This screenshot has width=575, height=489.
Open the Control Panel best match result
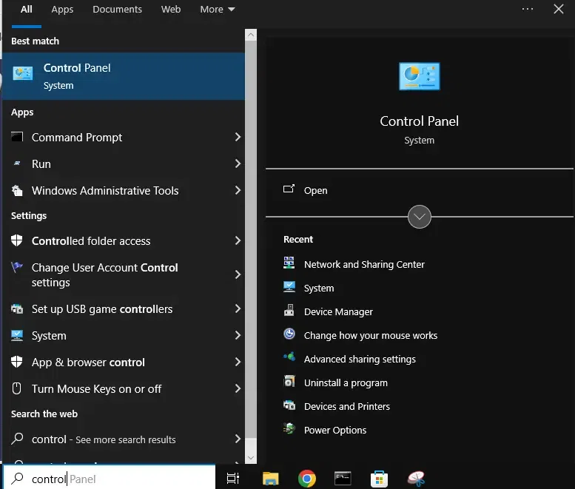[x=123, y=76]
